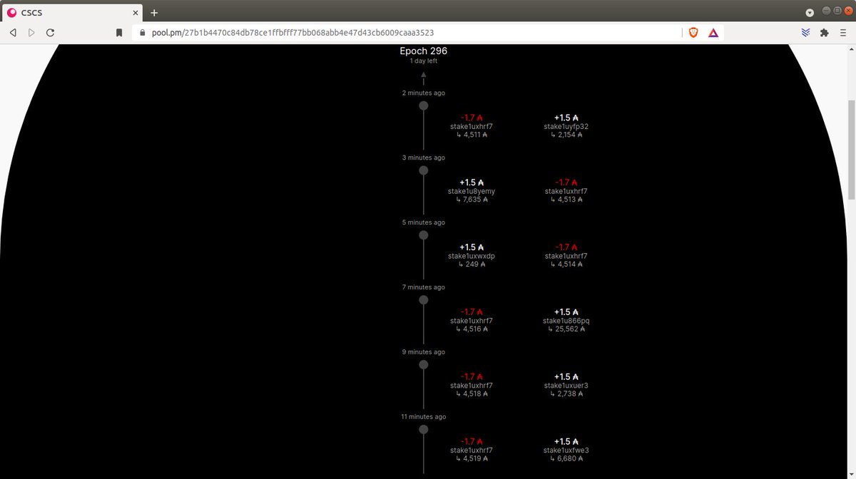Open stake1u866pq address
The height and width of the screenshot is (479, 856).
[566, 321]
